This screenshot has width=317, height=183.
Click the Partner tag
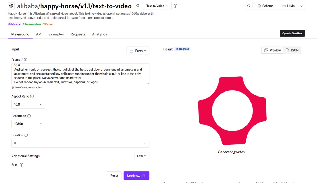click(48, 24)
